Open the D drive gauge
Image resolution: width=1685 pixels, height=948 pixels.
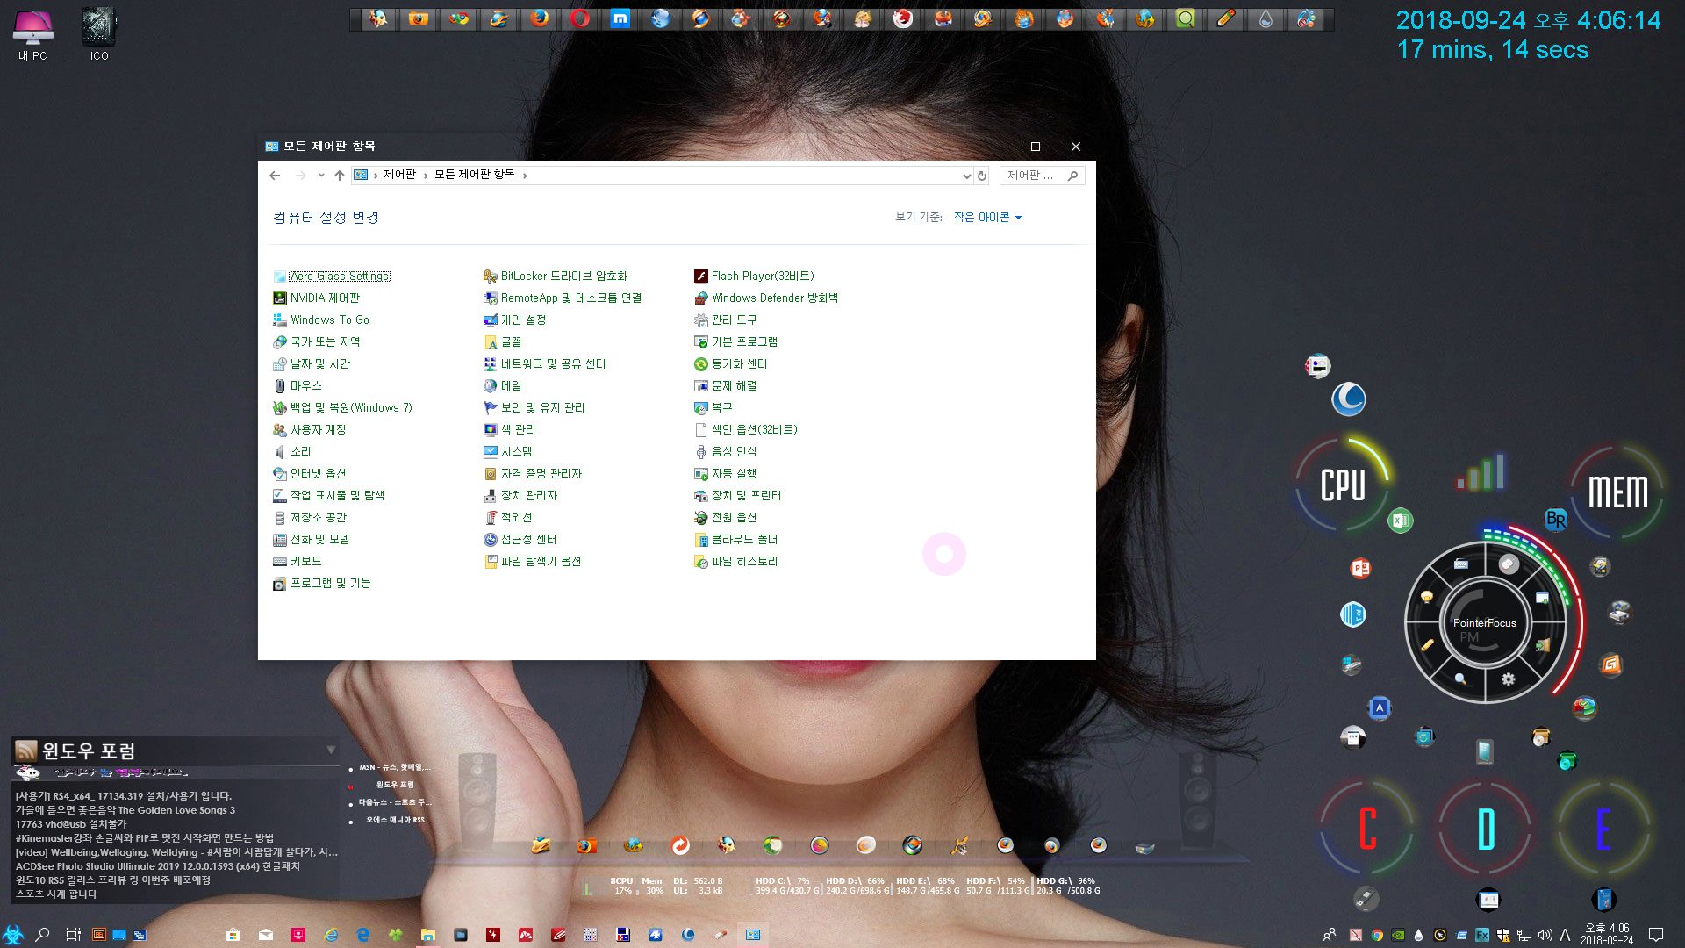point(1486,828)
